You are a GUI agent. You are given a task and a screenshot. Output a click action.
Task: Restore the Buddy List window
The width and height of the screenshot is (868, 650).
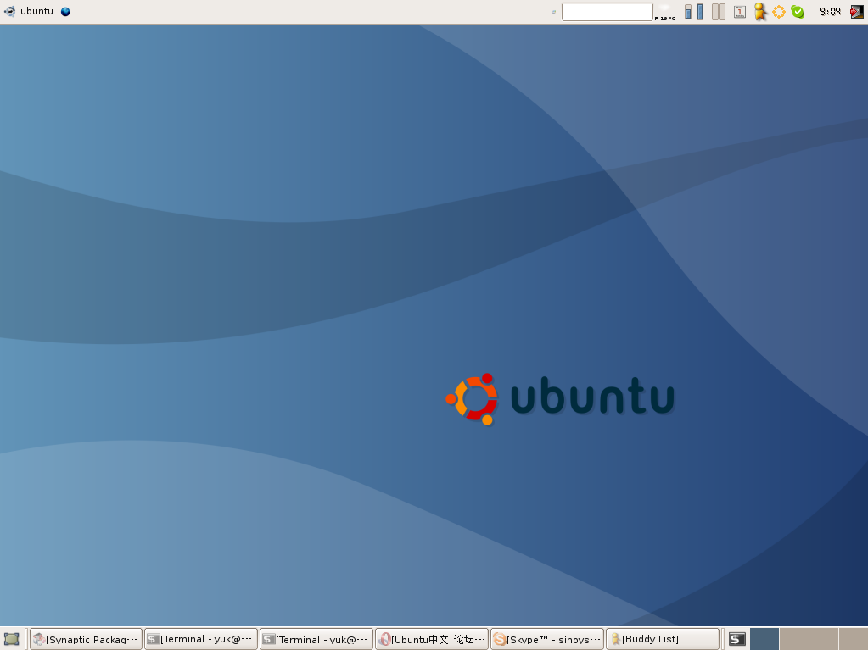(x=663, y=640)
